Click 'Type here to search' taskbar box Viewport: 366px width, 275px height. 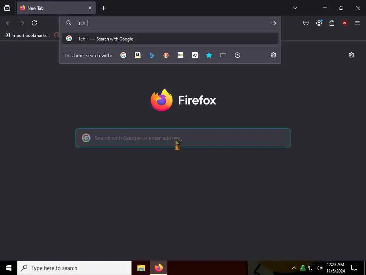[x=74, y=268]
